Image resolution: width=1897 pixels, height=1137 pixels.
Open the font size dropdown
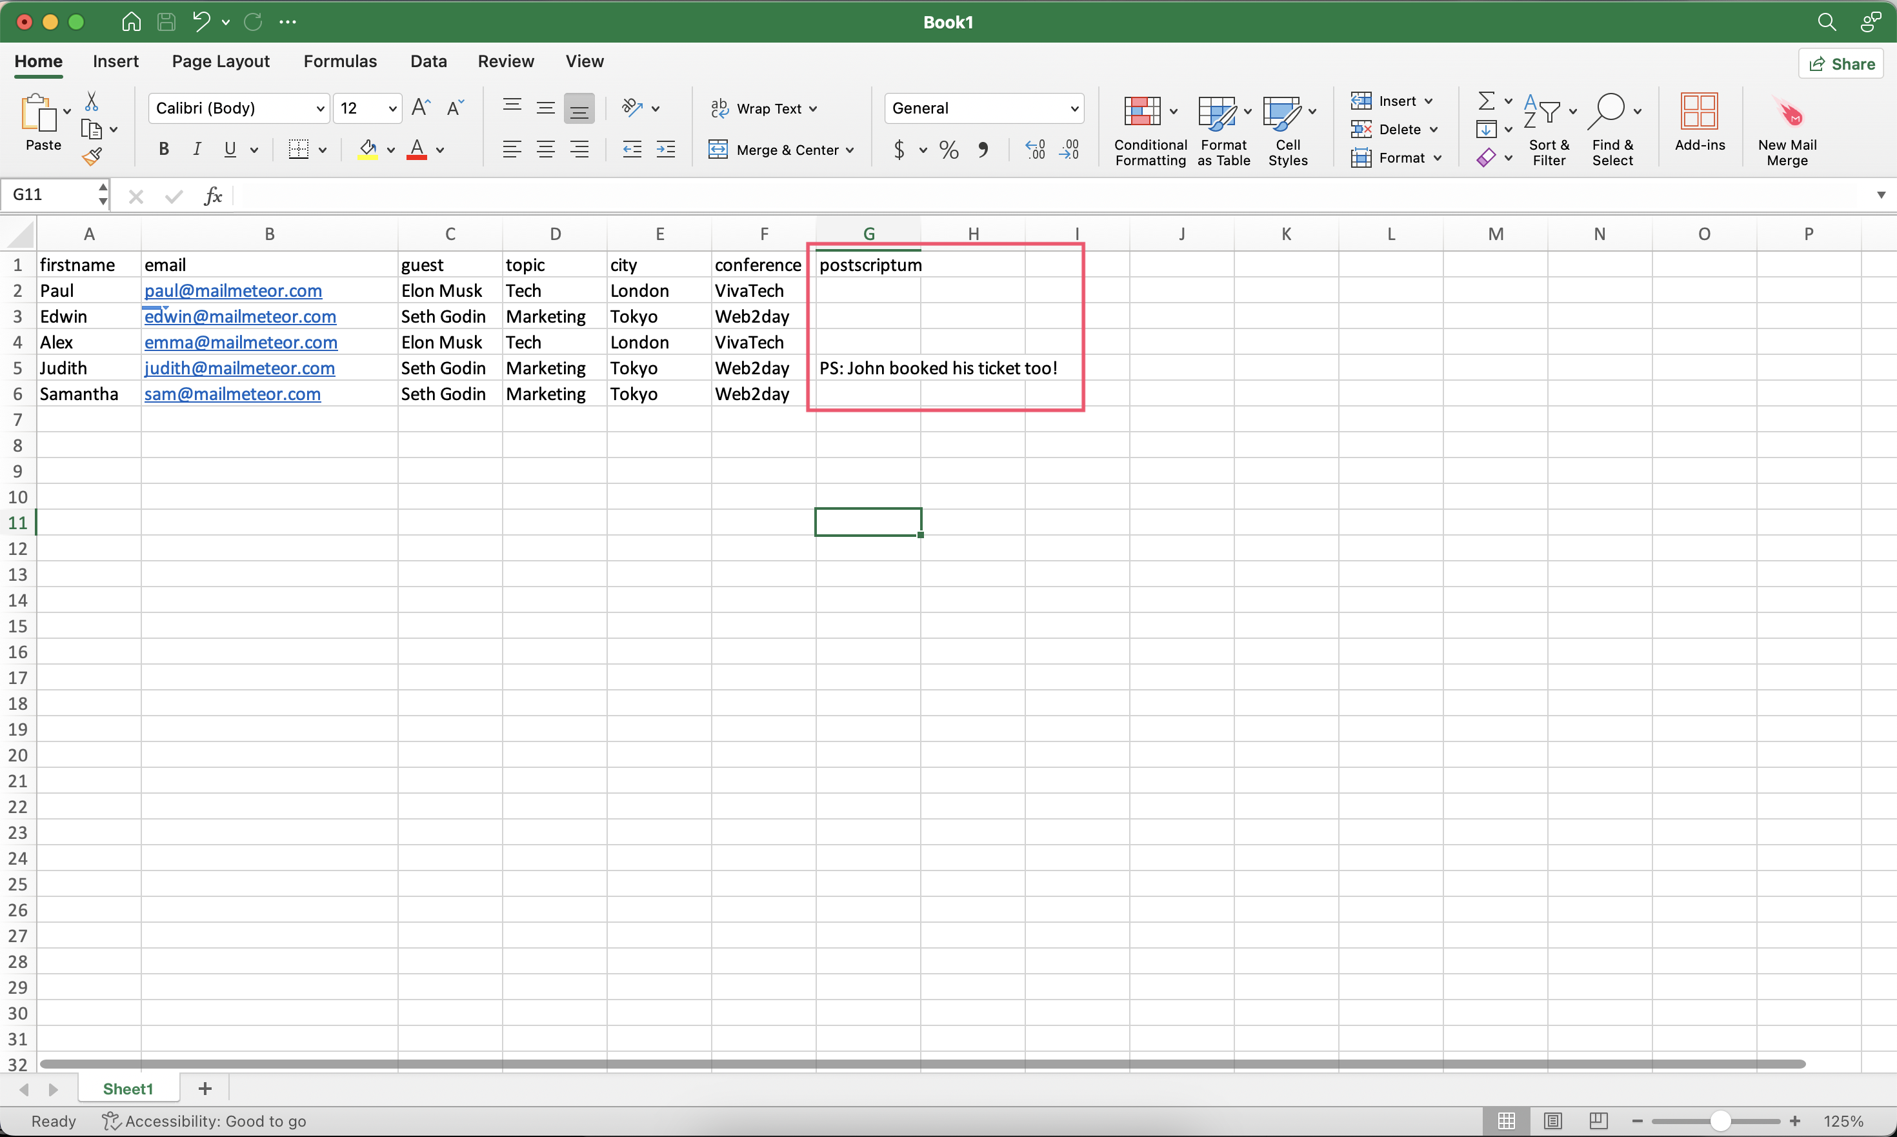coord(368,108)
